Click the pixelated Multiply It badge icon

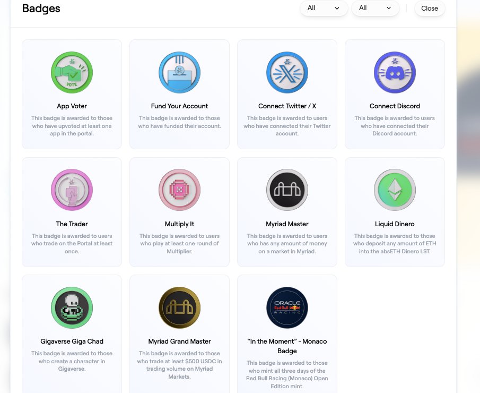click(179, 190)
